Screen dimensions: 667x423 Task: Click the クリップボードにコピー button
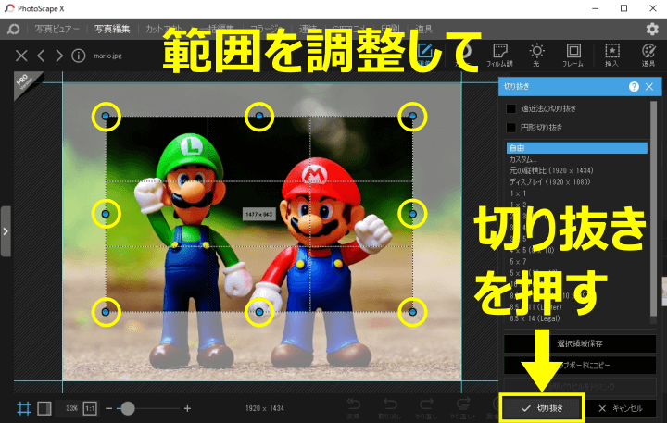click(x=580, y=366)
